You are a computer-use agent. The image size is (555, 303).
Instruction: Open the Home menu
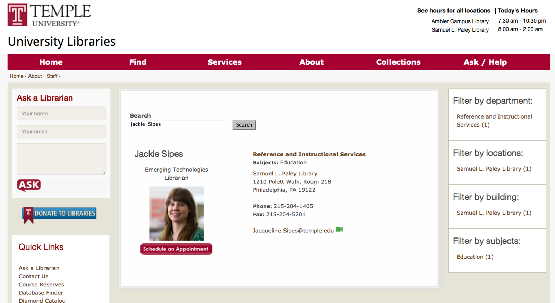(x=51, y=62)
